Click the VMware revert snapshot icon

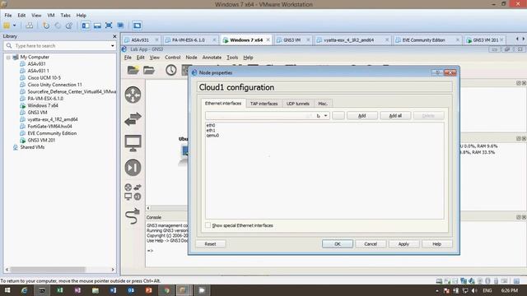[58, 25]
